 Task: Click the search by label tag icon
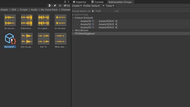55,6
